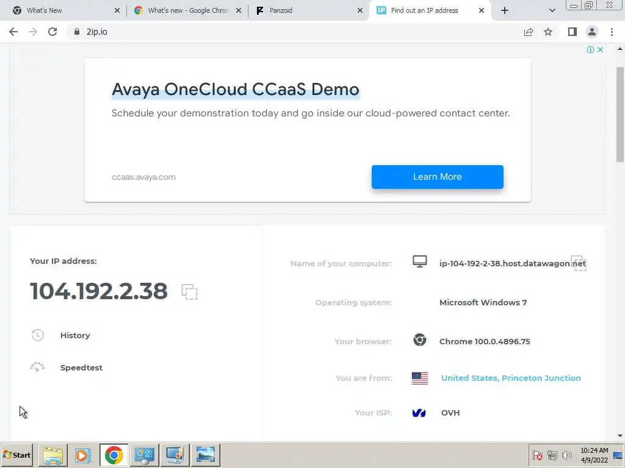Open the Windows Start menu
The height and width of the screenshot is (468, 625).
tap(16, 455)
